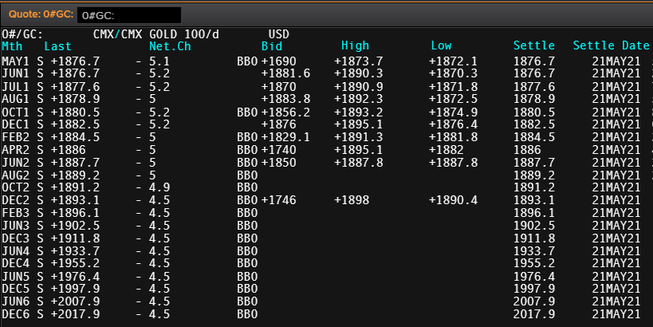Click the DEC6 contract month

coord(14,313)
